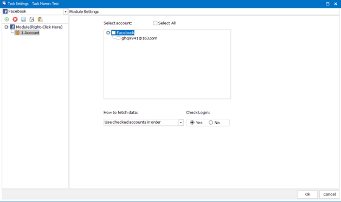
Task: Click the app icon in the title bar
Action: click(x=4, y=3)
